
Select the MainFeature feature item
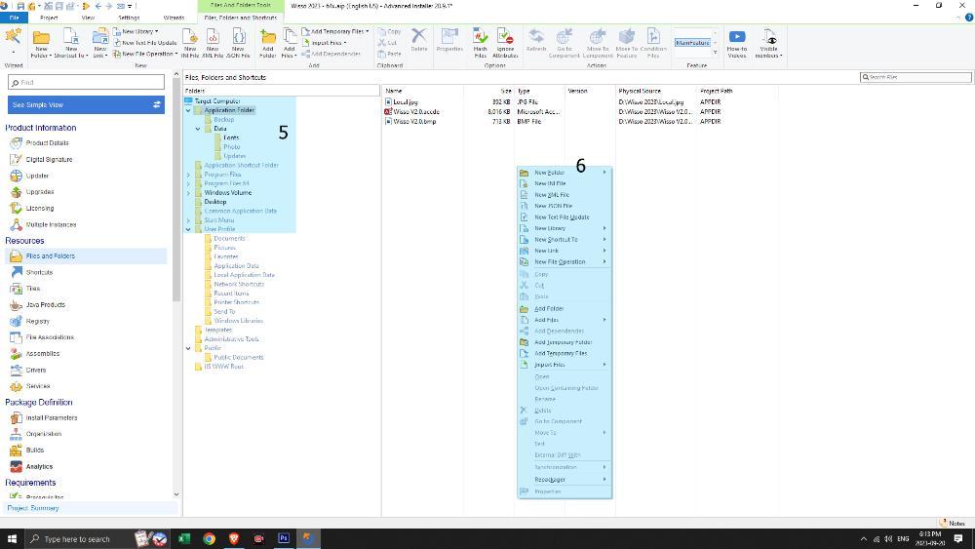(692, 42)
